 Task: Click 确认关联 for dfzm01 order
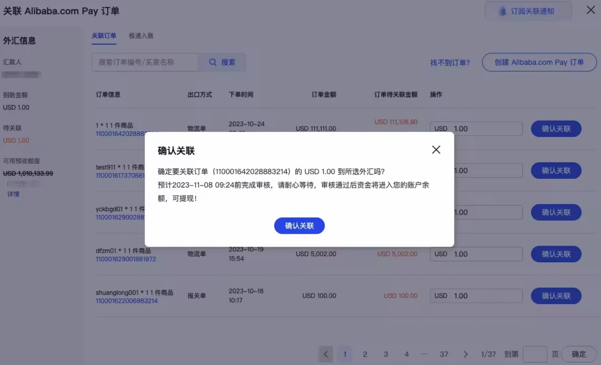coord(556,254)
